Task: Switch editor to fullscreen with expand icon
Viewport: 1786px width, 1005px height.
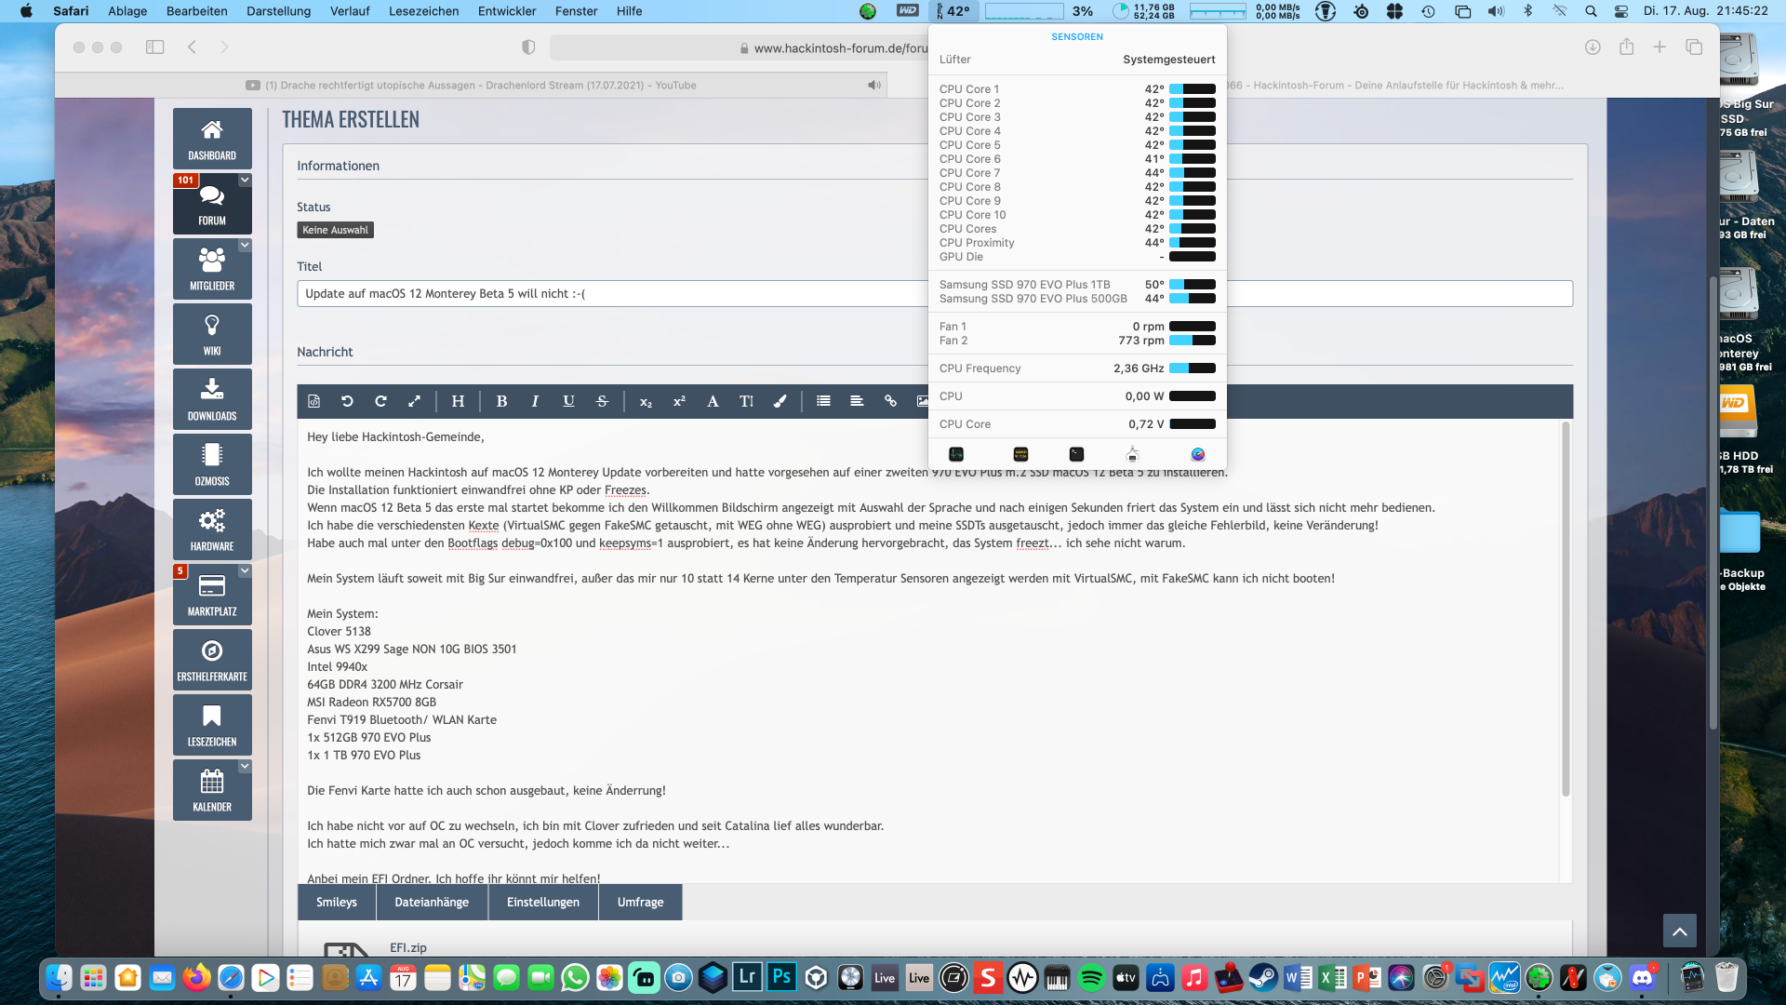Action: click(x=414, y=401)
